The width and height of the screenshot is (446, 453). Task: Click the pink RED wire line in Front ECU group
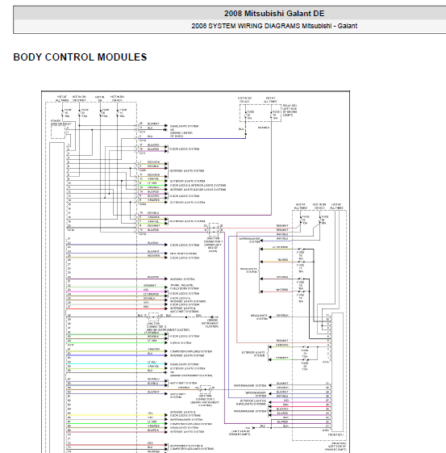[299, 401]
